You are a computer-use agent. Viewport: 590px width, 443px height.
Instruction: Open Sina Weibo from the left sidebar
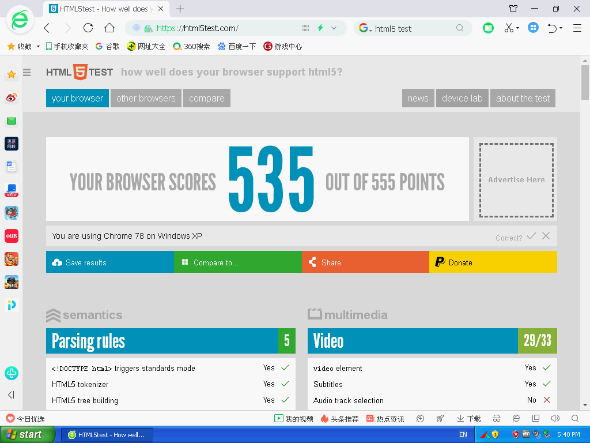click(x=12, y=97)
